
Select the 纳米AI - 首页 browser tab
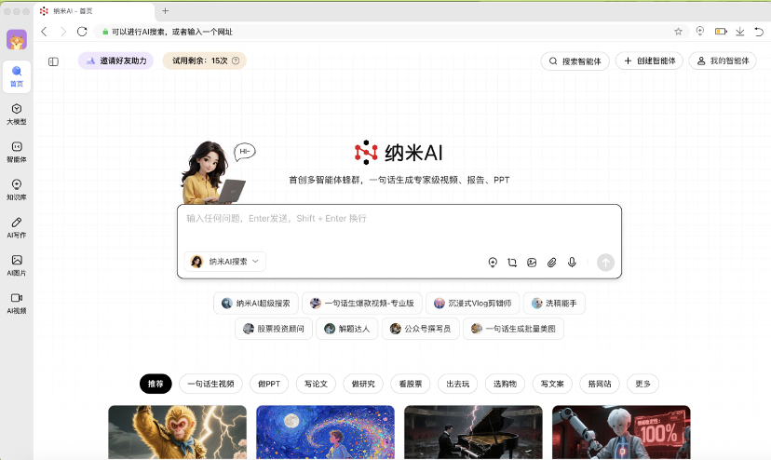pos(94,11)
